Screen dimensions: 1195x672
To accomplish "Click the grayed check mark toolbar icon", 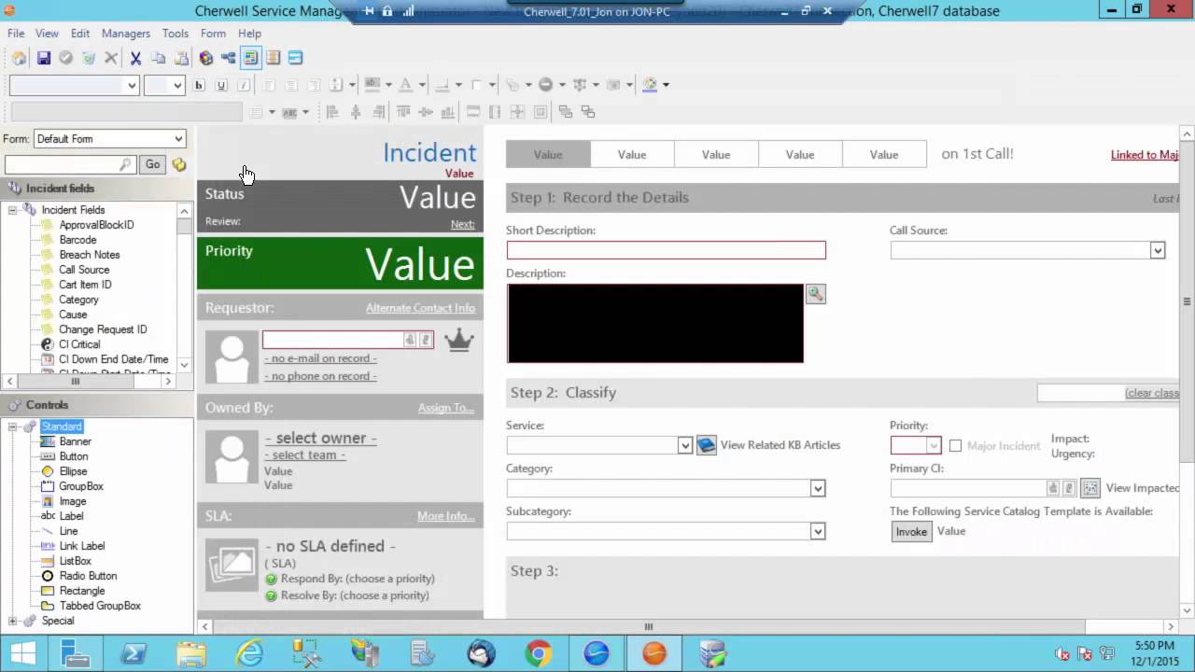I will point(65,58).
